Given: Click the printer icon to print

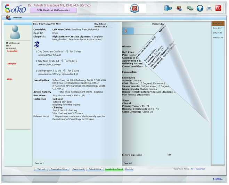Looking at the screenshot, I should pyautogui.click(x=209, y=8).
